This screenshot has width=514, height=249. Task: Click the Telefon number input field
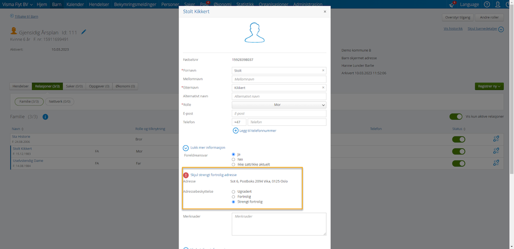point(287,122)
